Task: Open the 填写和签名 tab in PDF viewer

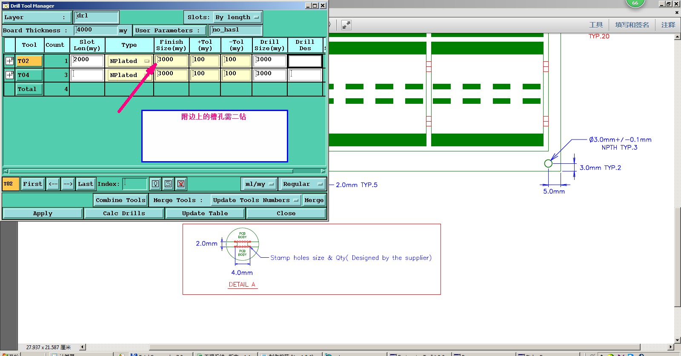Action: click(x=632, y=25)
